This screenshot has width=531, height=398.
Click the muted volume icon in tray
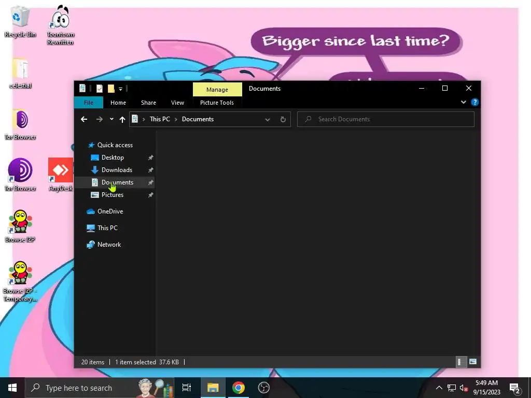(464, 388)
